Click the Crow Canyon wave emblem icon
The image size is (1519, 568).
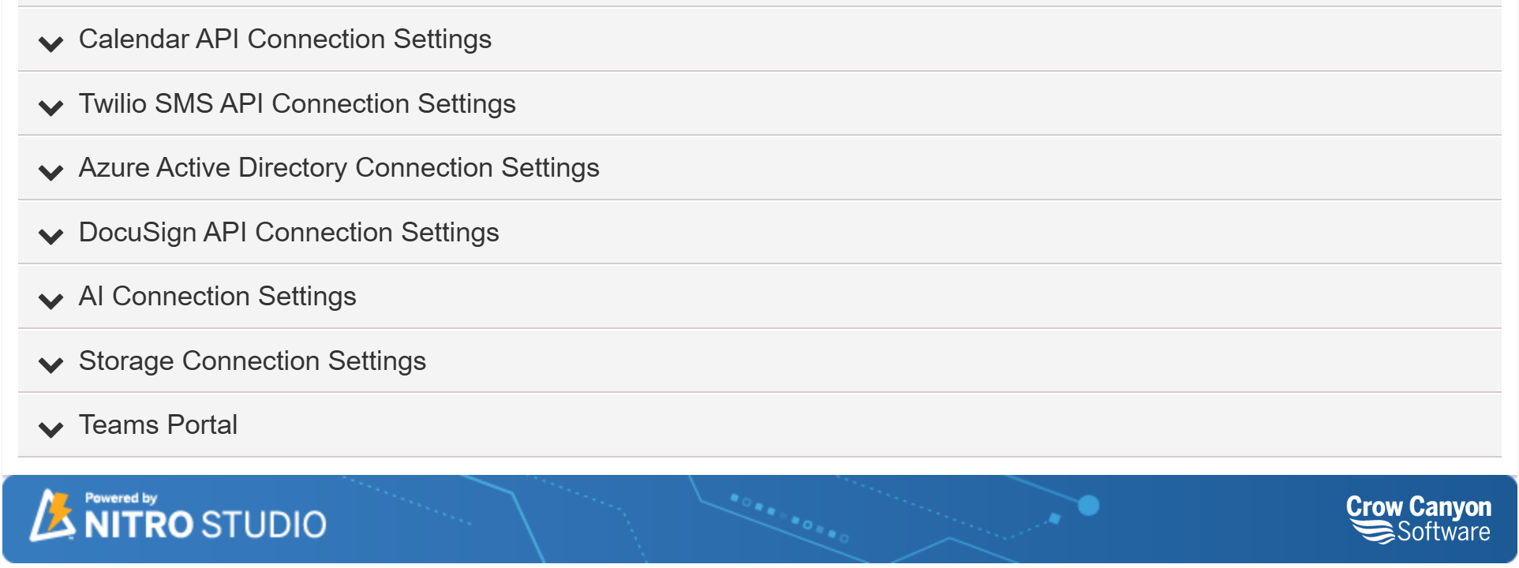point(1372,532)
